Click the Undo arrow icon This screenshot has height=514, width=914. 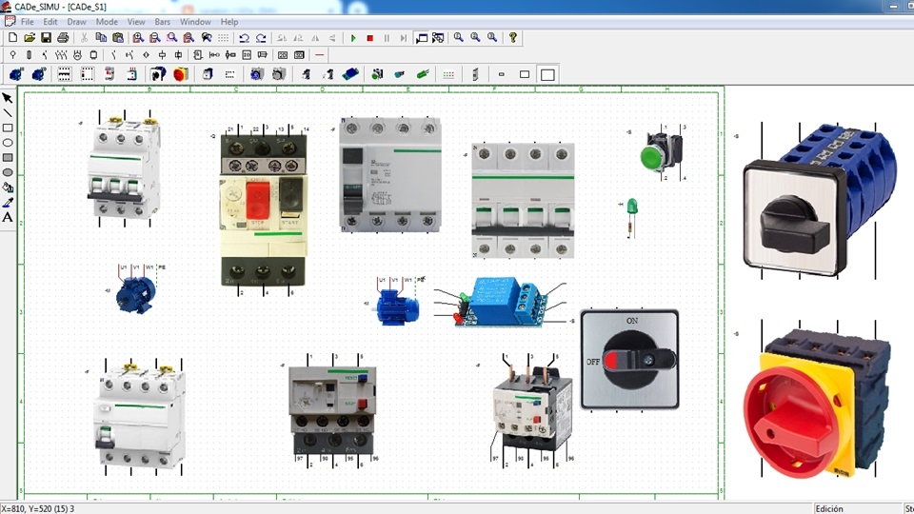[245, 38]
